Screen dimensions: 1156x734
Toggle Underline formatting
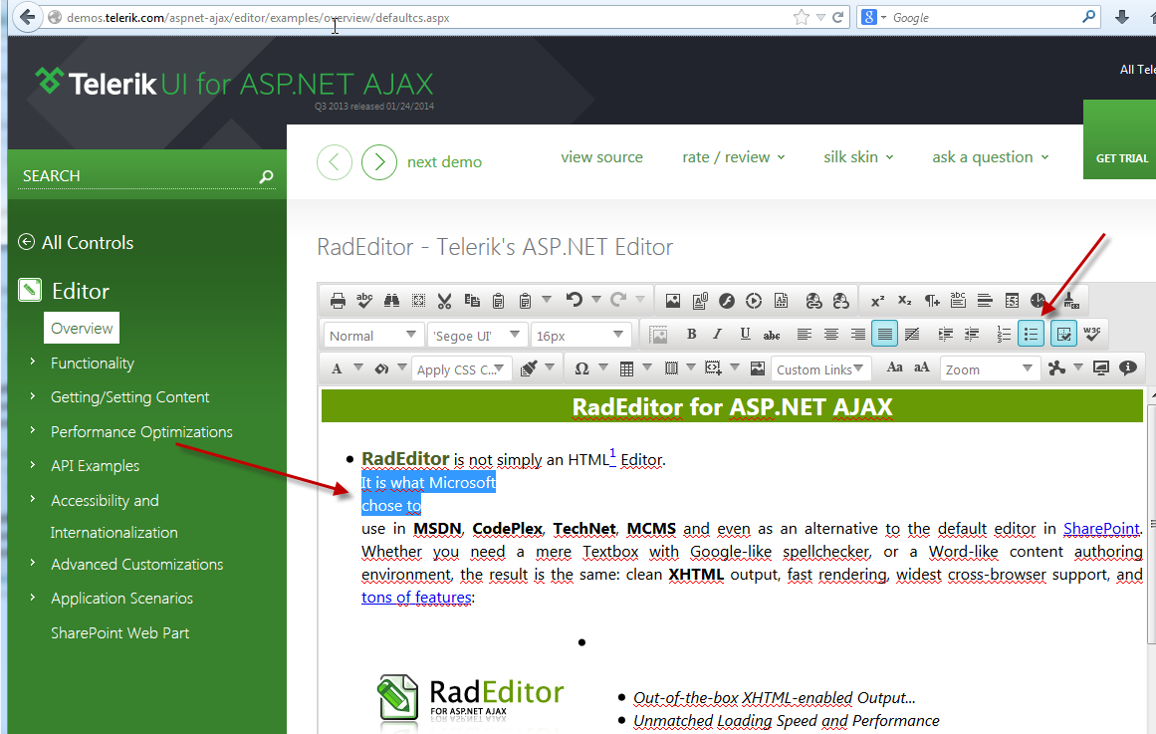pos(746,335)
